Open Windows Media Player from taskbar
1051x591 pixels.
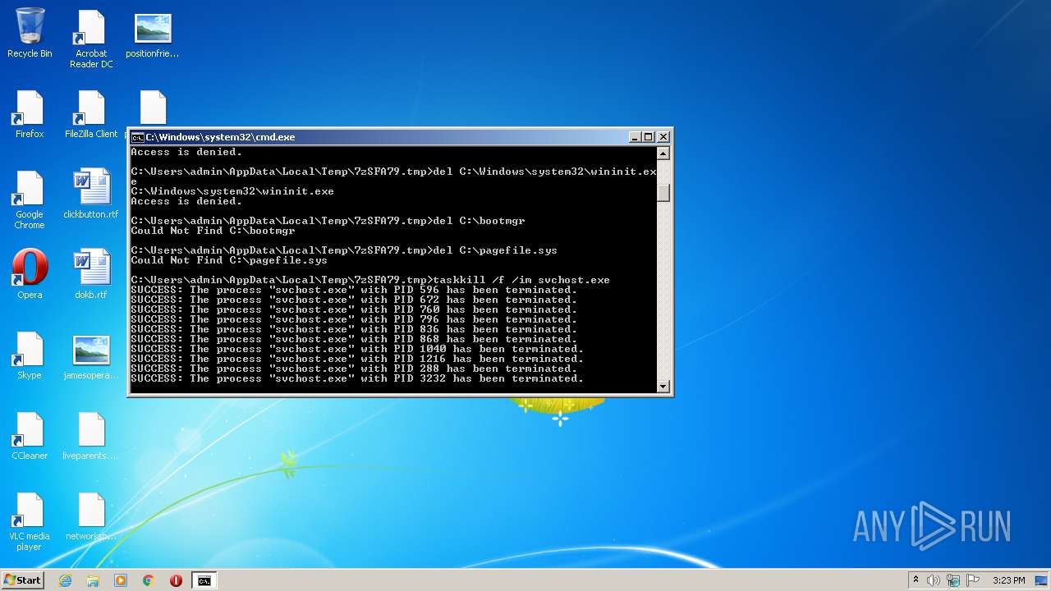point(121,580)
